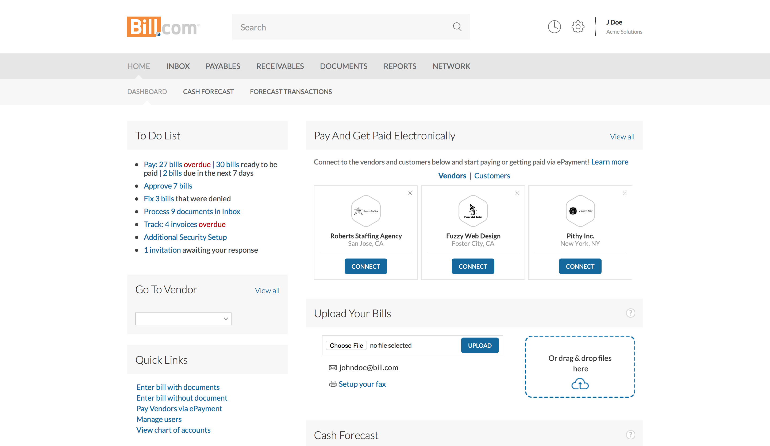Click CONNECT button for Roberts Staffing Agency

(x=365, y=266)
